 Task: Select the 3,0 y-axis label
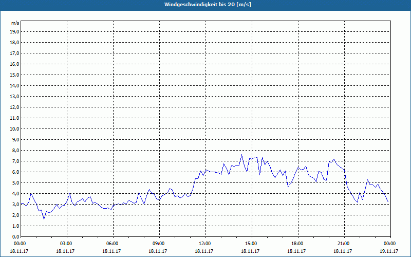click(16, 204)
